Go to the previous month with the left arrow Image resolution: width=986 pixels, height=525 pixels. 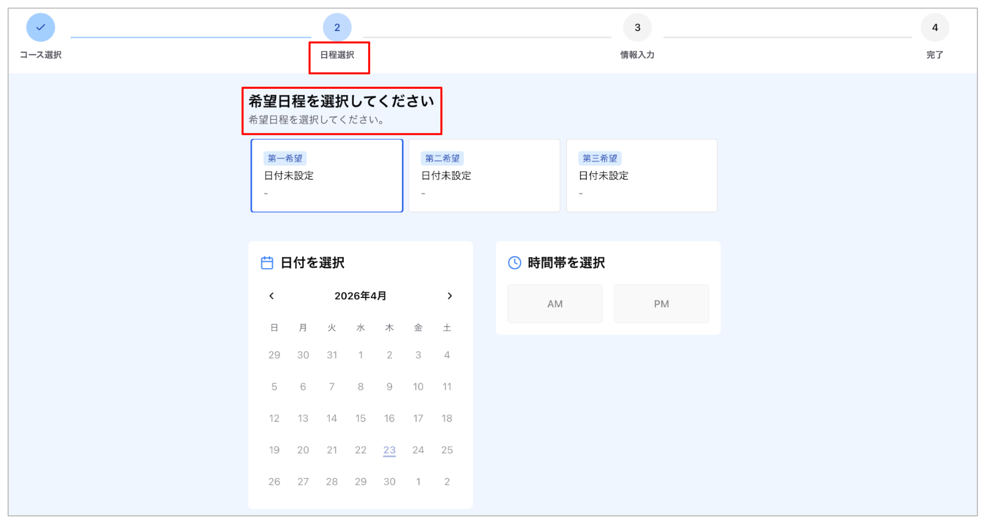[271, 296]
